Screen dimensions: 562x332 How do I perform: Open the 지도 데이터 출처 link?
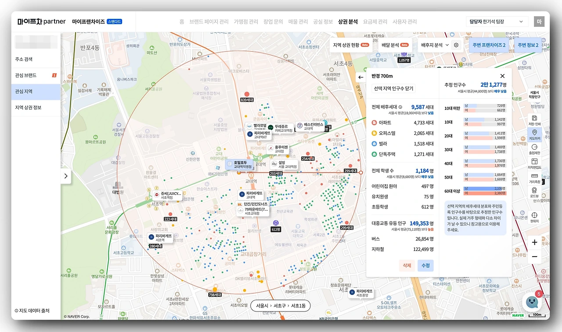pyautogui.click(x=32, y=311)
